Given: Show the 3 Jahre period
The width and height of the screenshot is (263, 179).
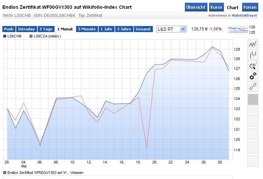Looking at the screenshot, I should point(124,29).
